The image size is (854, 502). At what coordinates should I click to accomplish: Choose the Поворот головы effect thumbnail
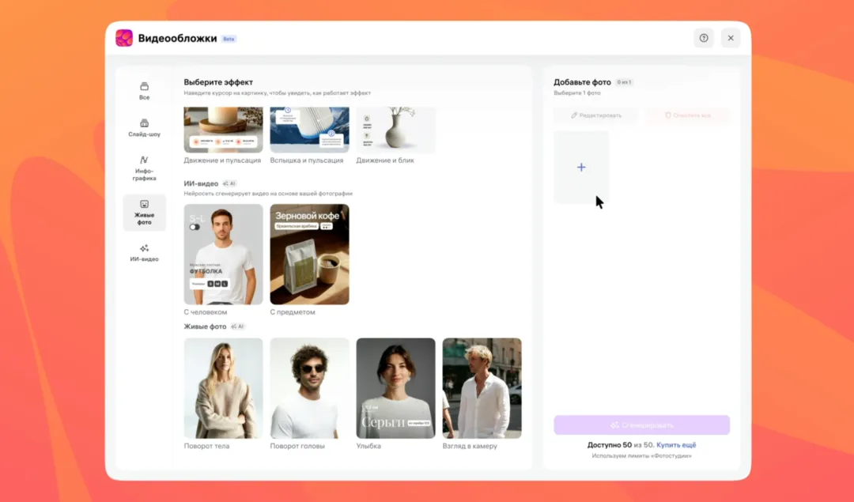pos(309,388)
